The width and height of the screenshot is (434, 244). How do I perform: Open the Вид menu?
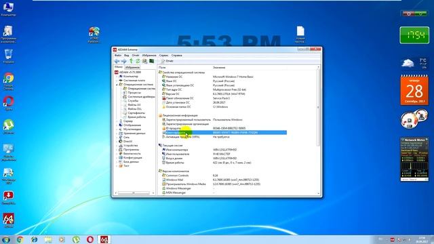pyautogui.click(x=127, y=56)
